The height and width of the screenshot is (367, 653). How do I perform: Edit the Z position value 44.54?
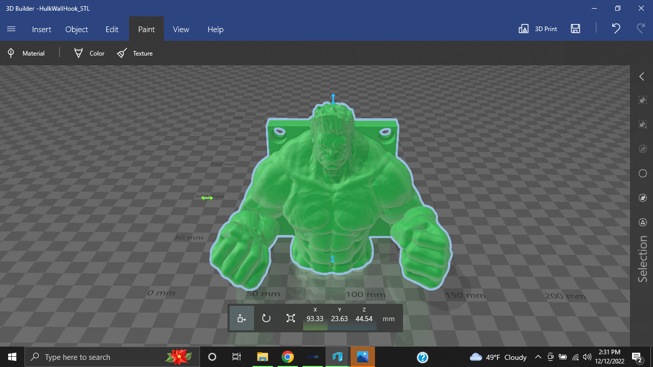[x=364, y=319]
